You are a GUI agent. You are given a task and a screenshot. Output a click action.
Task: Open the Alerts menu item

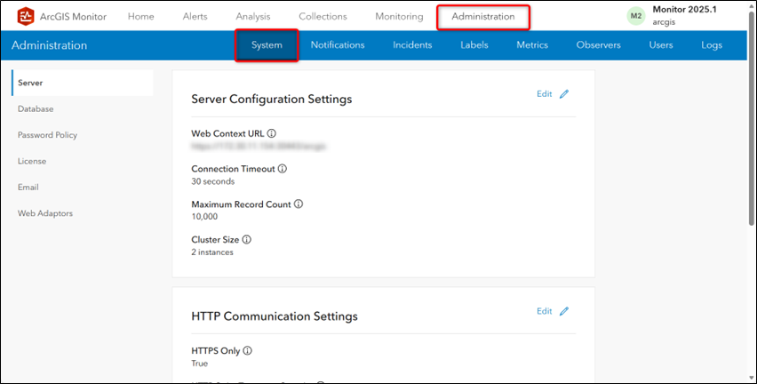(195, 16)
